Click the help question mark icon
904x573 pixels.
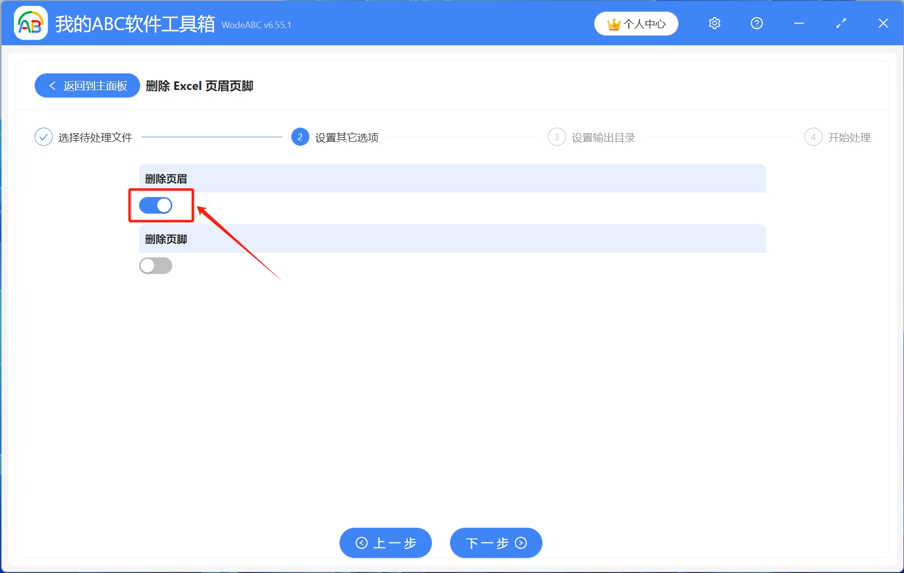756,23
